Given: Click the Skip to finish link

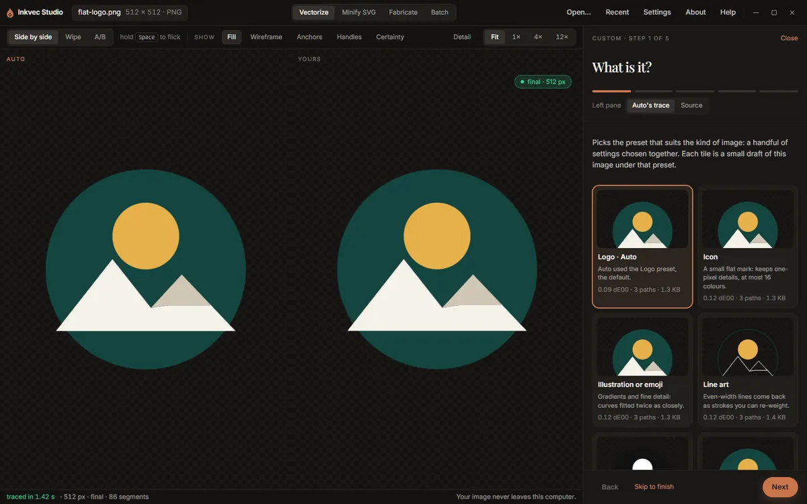Looking at the screenshot, I should coord(654,487).
